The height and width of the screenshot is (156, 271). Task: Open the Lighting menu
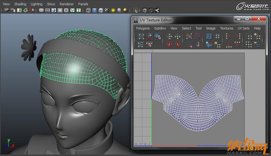36,4
